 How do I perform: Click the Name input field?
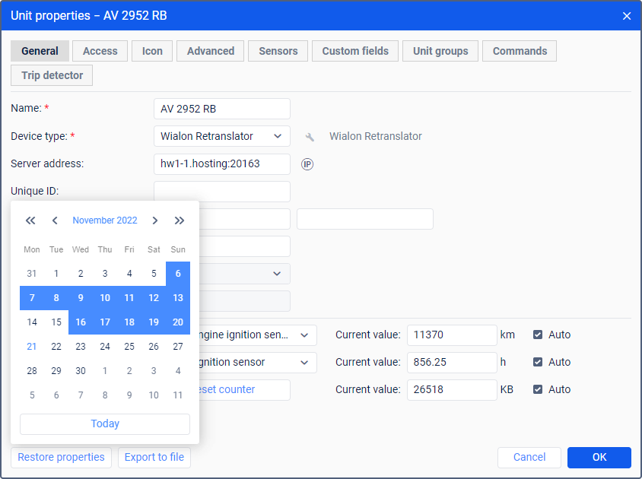221,109
